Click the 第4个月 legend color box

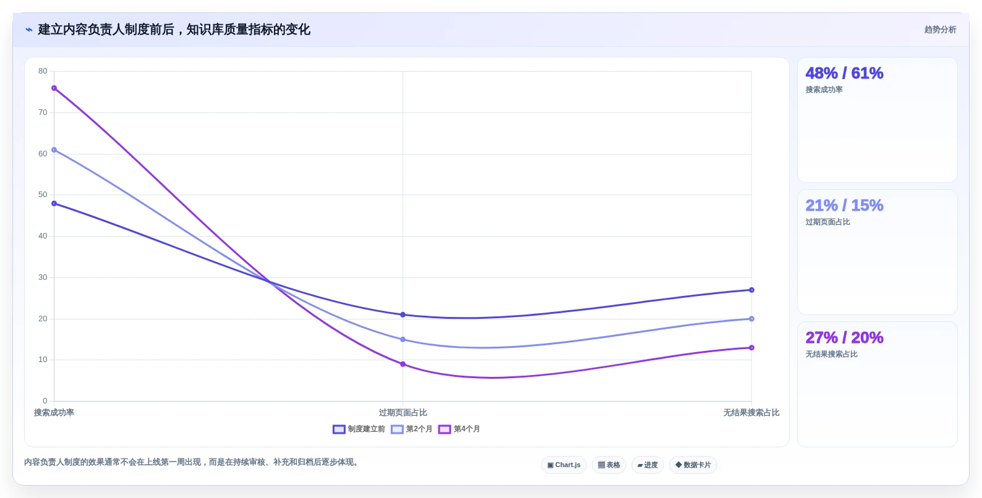(445, 429)
